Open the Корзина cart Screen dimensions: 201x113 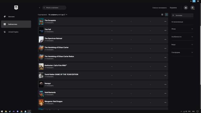(x=173, y=8)
